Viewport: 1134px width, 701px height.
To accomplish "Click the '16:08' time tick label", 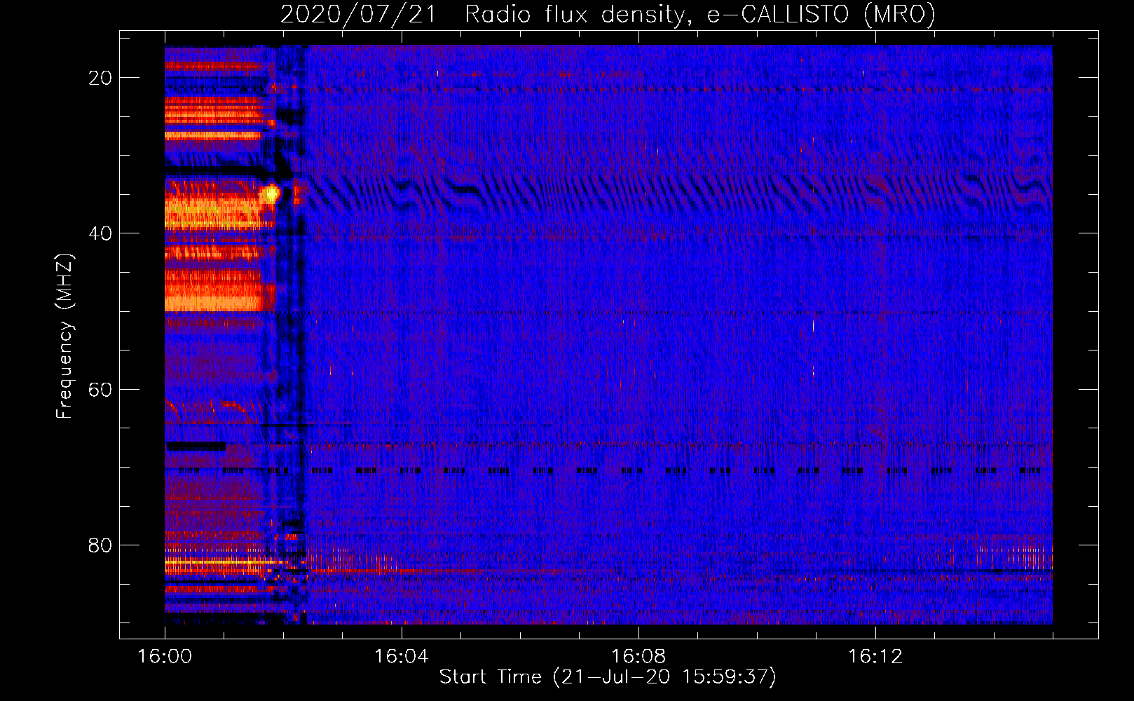I will [638, 657].
